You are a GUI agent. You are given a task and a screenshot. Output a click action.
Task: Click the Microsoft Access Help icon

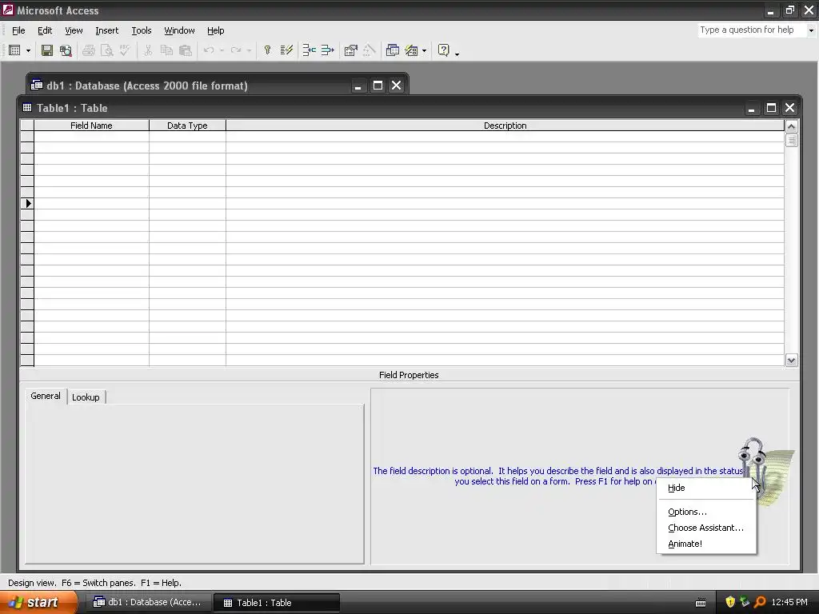click(x=443, y=50)
